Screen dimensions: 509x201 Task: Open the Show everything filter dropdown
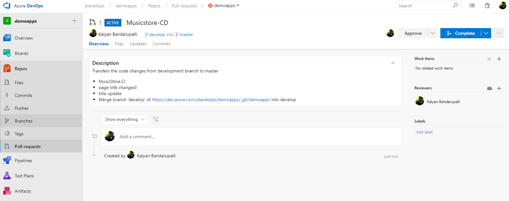click(x=125, y=119)
